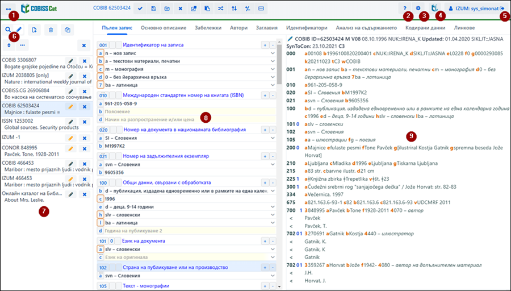Toggle first indicator box of field 001
The image size is (511, 291).
[x=112, y=45]
